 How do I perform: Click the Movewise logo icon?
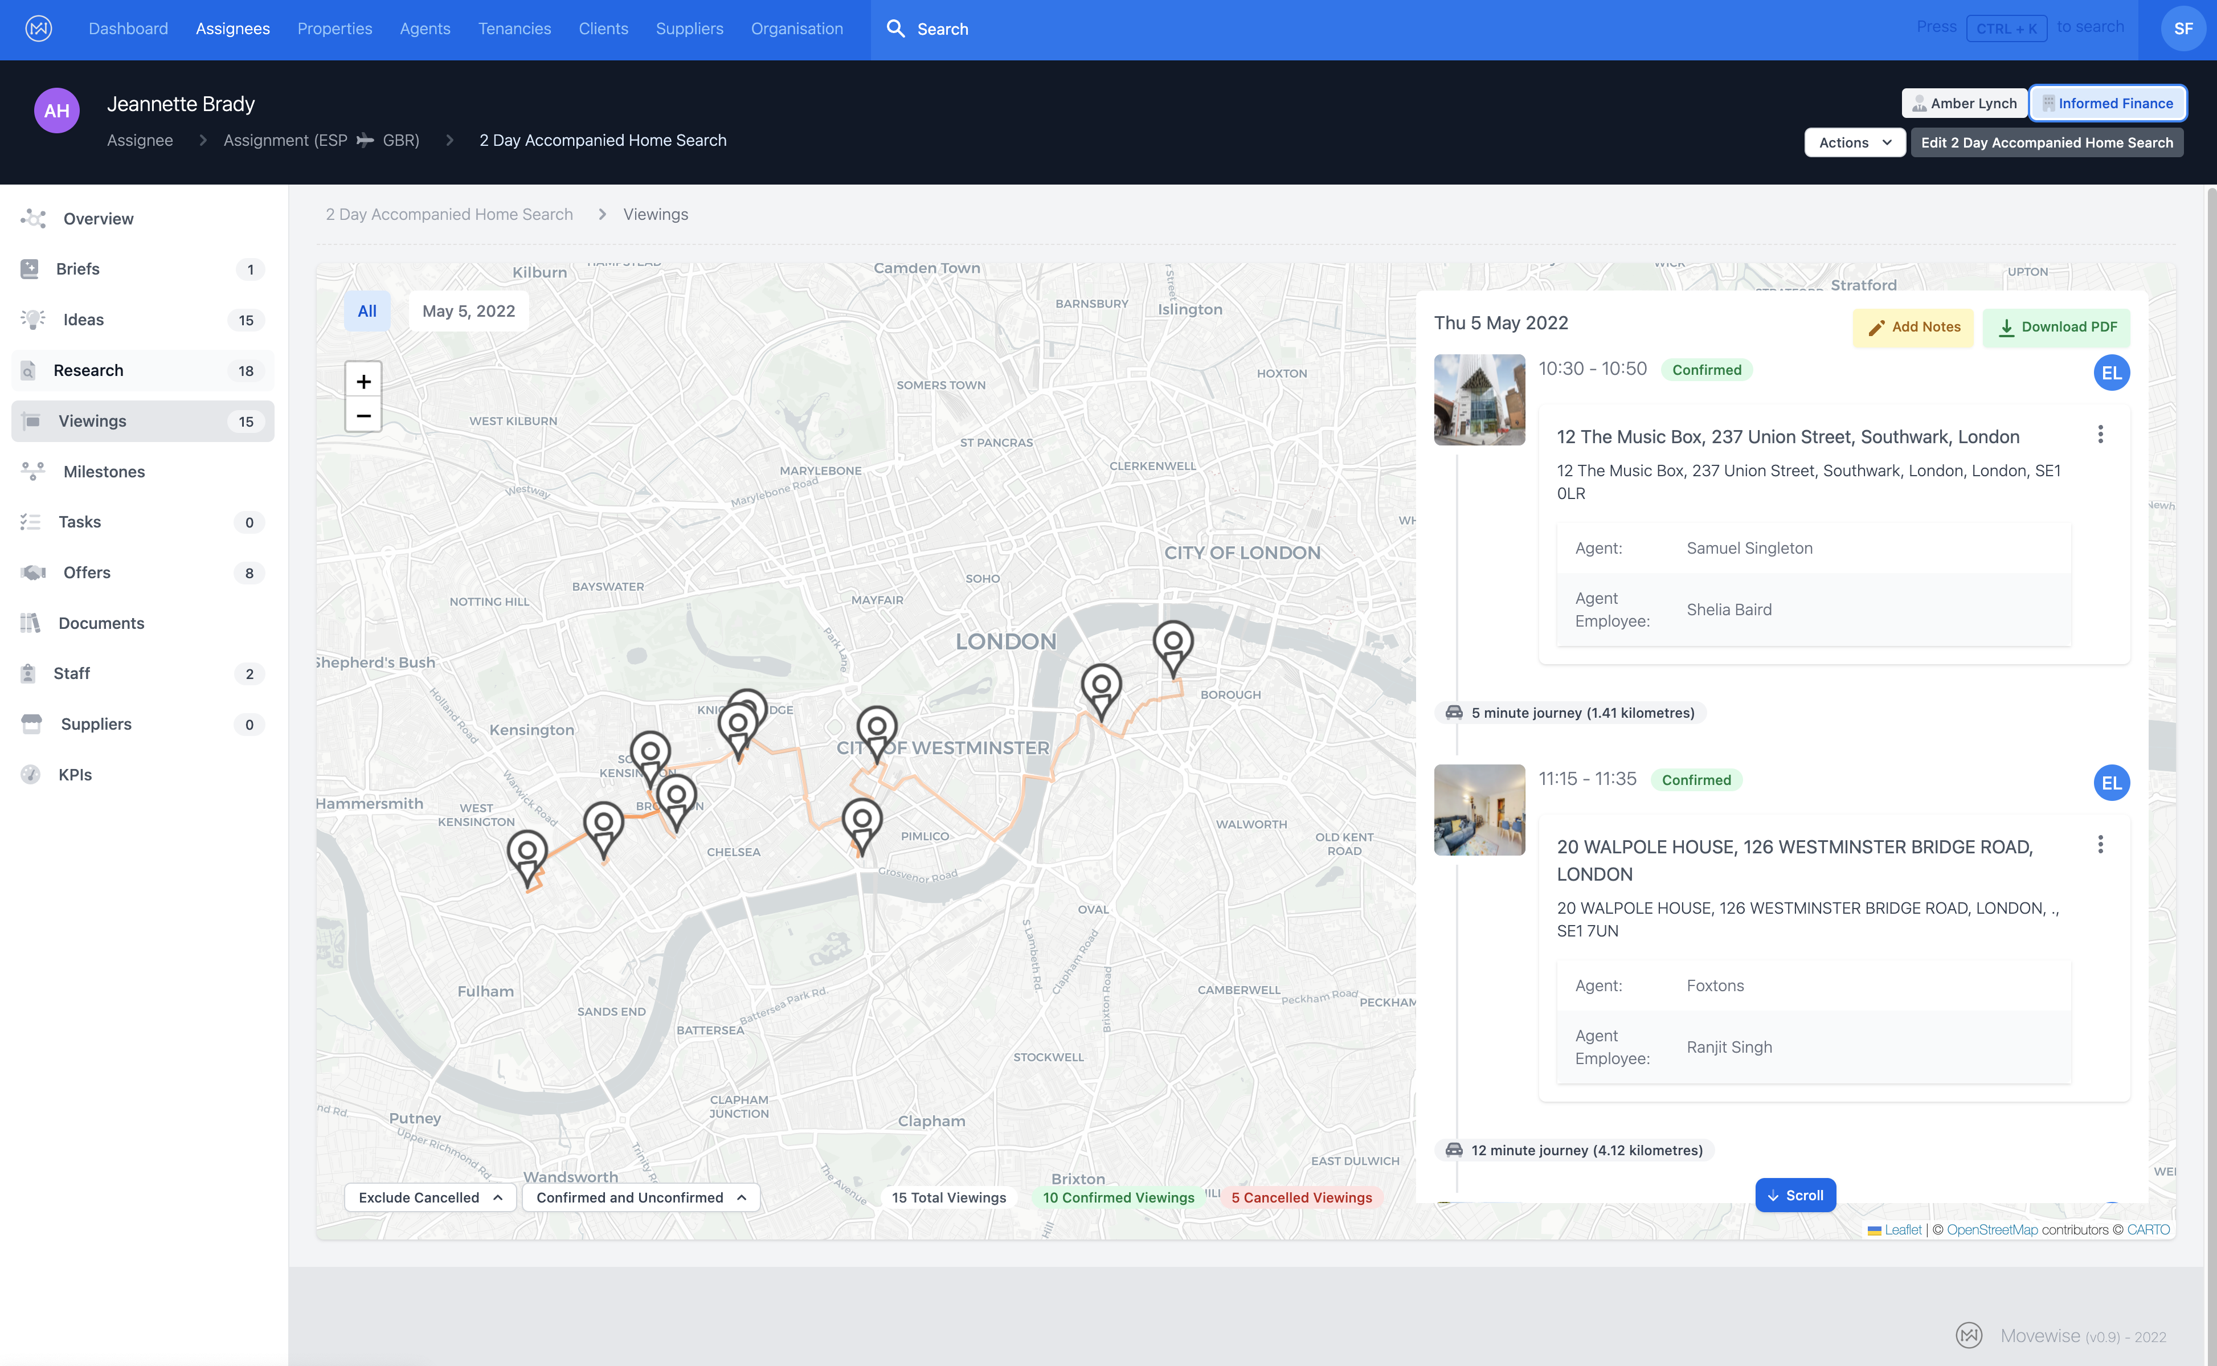click(38, 29)
